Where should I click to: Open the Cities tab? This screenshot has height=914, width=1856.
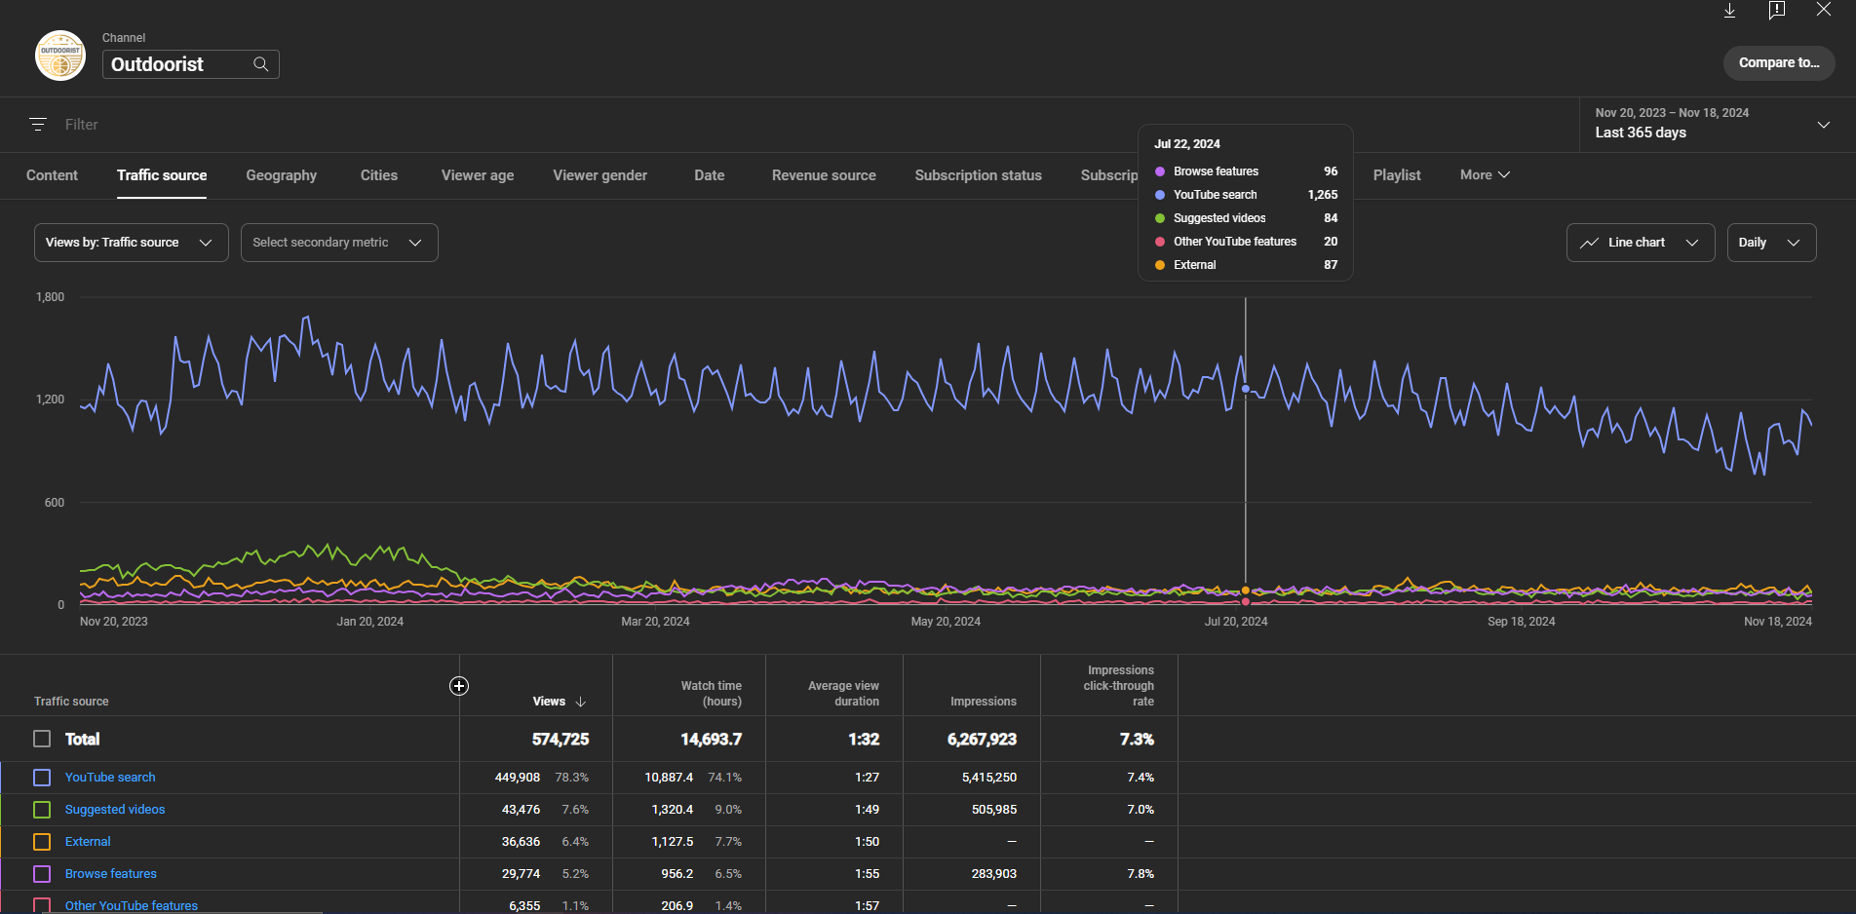coord(379,175)
